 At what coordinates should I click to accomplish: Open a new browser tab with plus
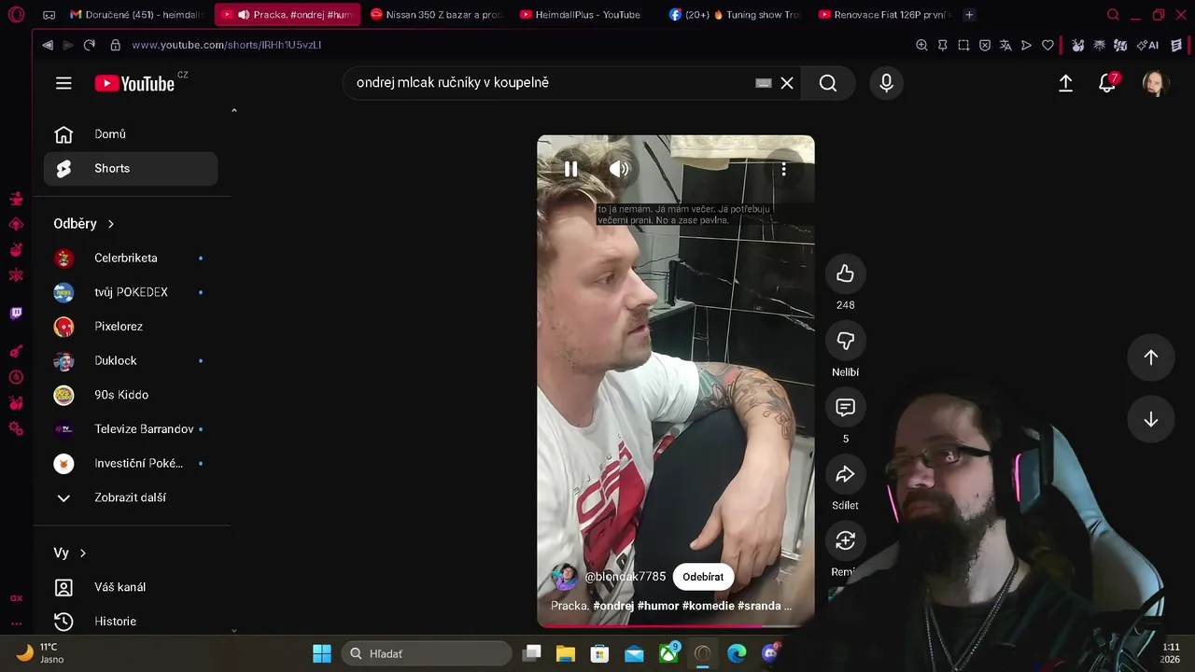pos(969,15)
